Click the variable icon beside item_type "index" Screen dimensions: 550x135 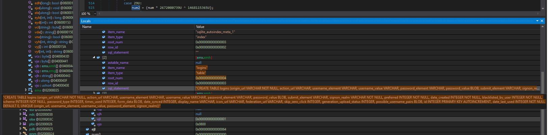coord(104,37)
